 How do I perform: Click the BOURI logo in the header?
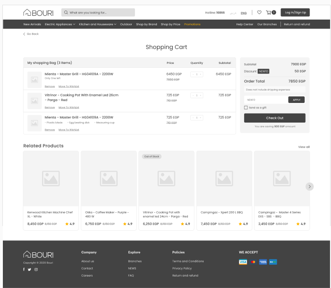tap(38, 13)
